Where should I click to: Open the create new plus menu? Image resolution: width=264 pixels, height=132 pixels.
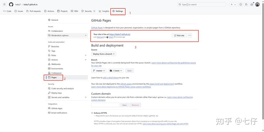(233, 4)
